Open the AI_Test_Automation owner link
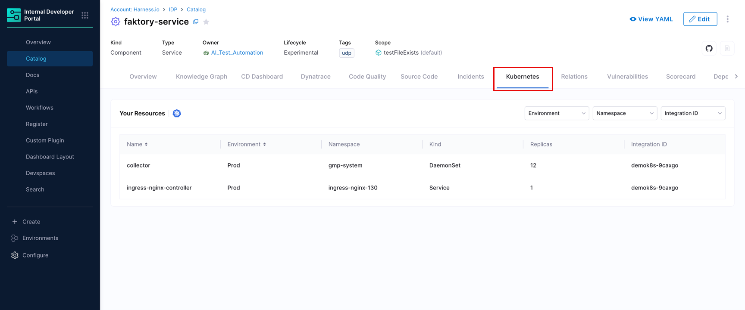Viewport: 745px width, 310px height. [x=237, y=53]
